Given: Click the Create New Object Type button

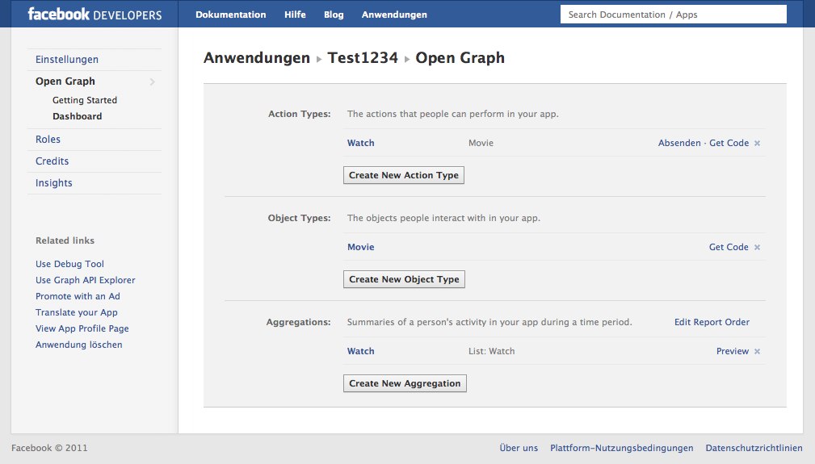Looking at the screenshot, I should click(x=404, y=279).
